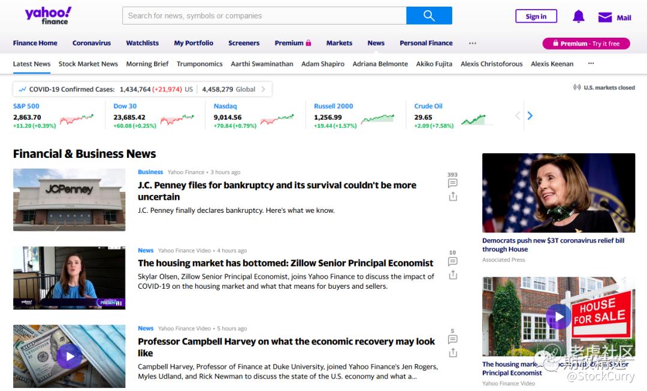
Task: Focus the news and symbols search field
Action: (x=264, y=16)
